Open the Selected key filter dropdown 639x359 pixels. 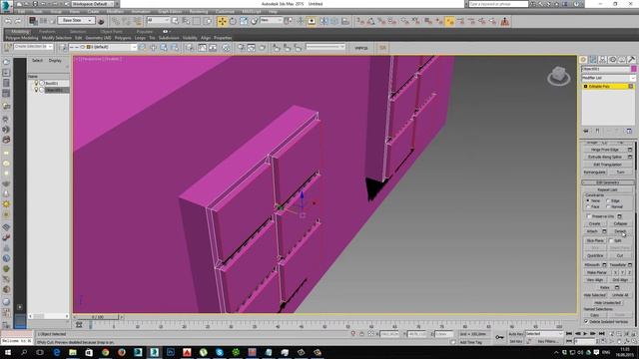click(543, 334)
